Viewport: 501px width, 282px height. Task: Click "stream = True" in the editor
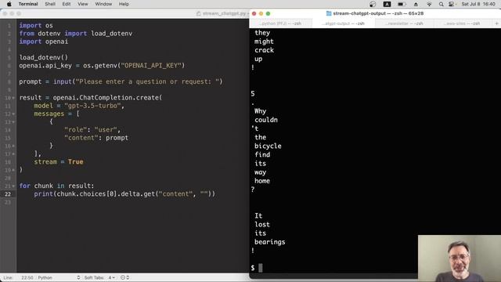coord(59,162)
